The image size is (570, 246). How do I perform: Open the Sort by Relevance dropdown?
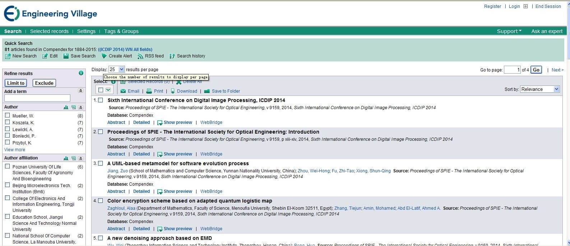pos(540,89)
